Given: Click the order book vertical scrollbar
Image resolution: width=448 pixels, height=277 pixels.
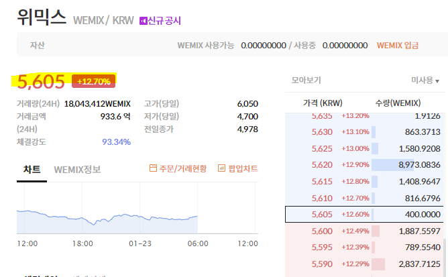Looking at the screenshot, I should coord(445,258).
